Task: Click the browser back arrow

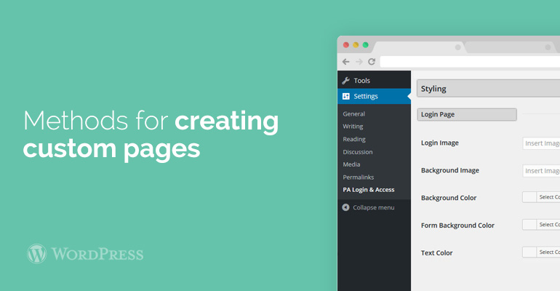Action: [x=345, y=61]
